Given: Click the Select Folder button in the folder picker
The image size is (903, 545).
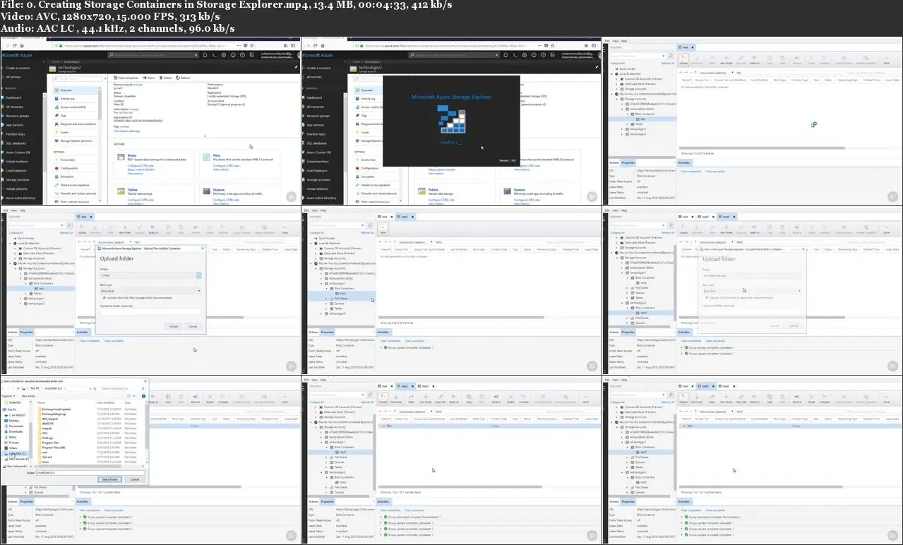Looking at the screenshot, I should click(x=110, y=479).
